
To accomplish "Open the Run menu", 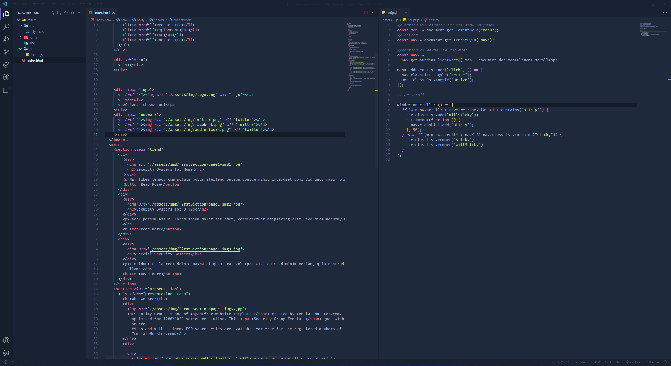I will coord(71,4).
